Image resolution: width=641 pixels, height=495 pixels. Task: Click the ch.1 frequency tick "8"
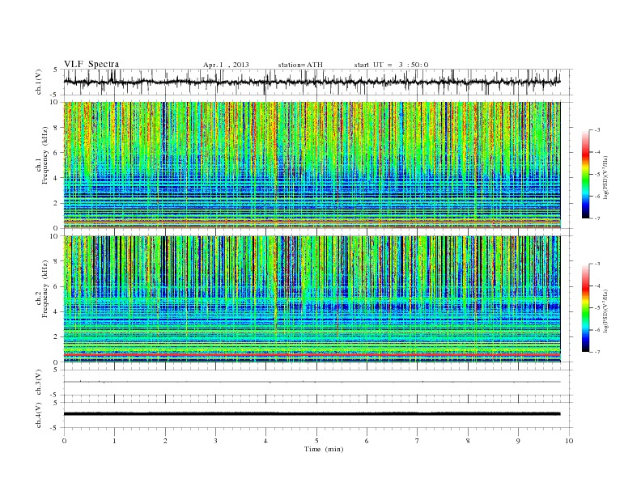pyautogui.click(x=56, y=128)
